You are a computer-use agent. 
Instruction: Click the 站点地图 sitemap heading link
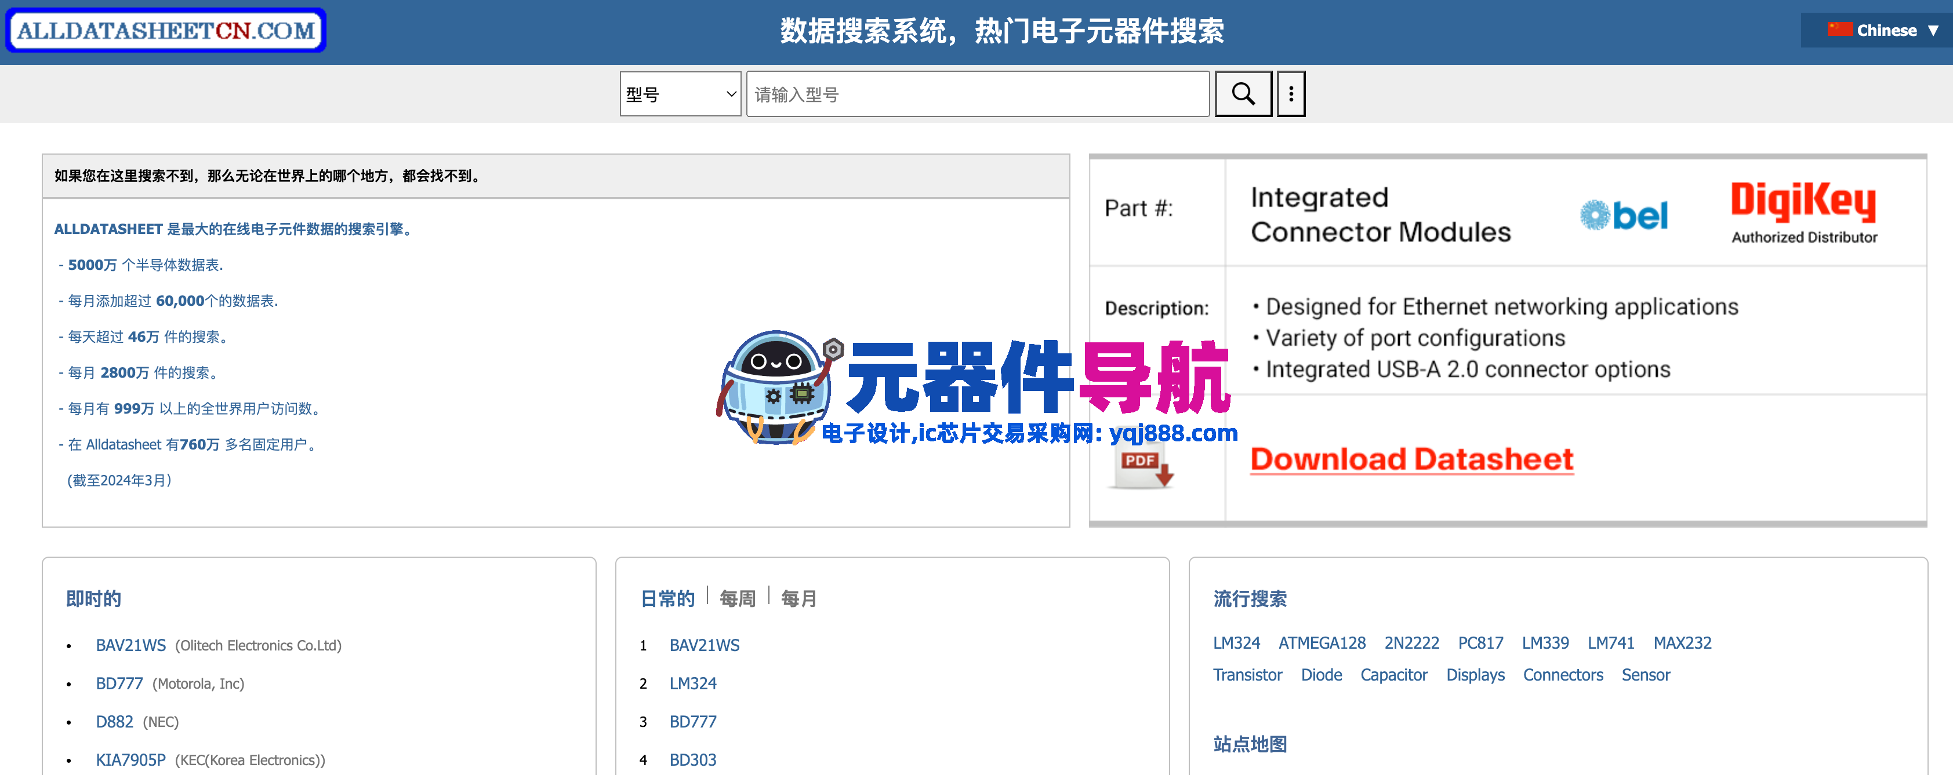coord(1250,745)
